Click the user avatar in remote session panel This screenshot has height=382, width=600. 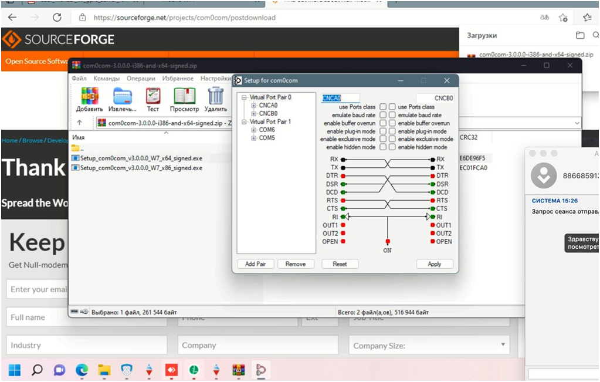544,175
